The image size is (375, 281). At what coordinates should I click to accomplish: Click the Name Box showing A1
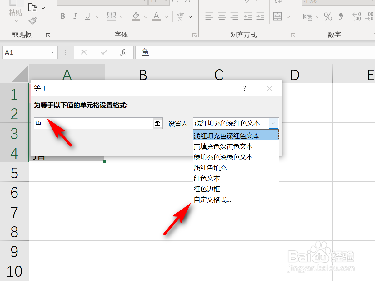pyautogui.click(x=26, y=52)
